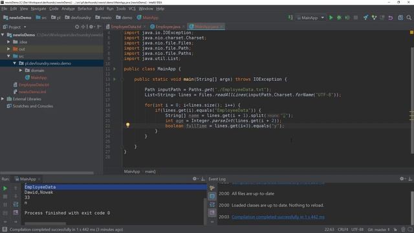The width and height of the screenshot is (414, 233).
Task: Select Scratches and Consoles node
Action: (33, 106)
